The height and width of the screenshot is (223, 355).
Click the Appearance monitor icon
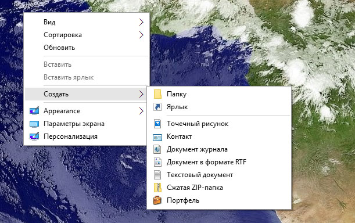(x=34, y=111)
